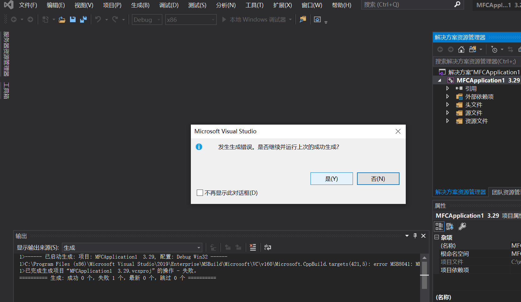Click Sync with Active Document icon
The image size is (521, 302).
pos(510,49)
